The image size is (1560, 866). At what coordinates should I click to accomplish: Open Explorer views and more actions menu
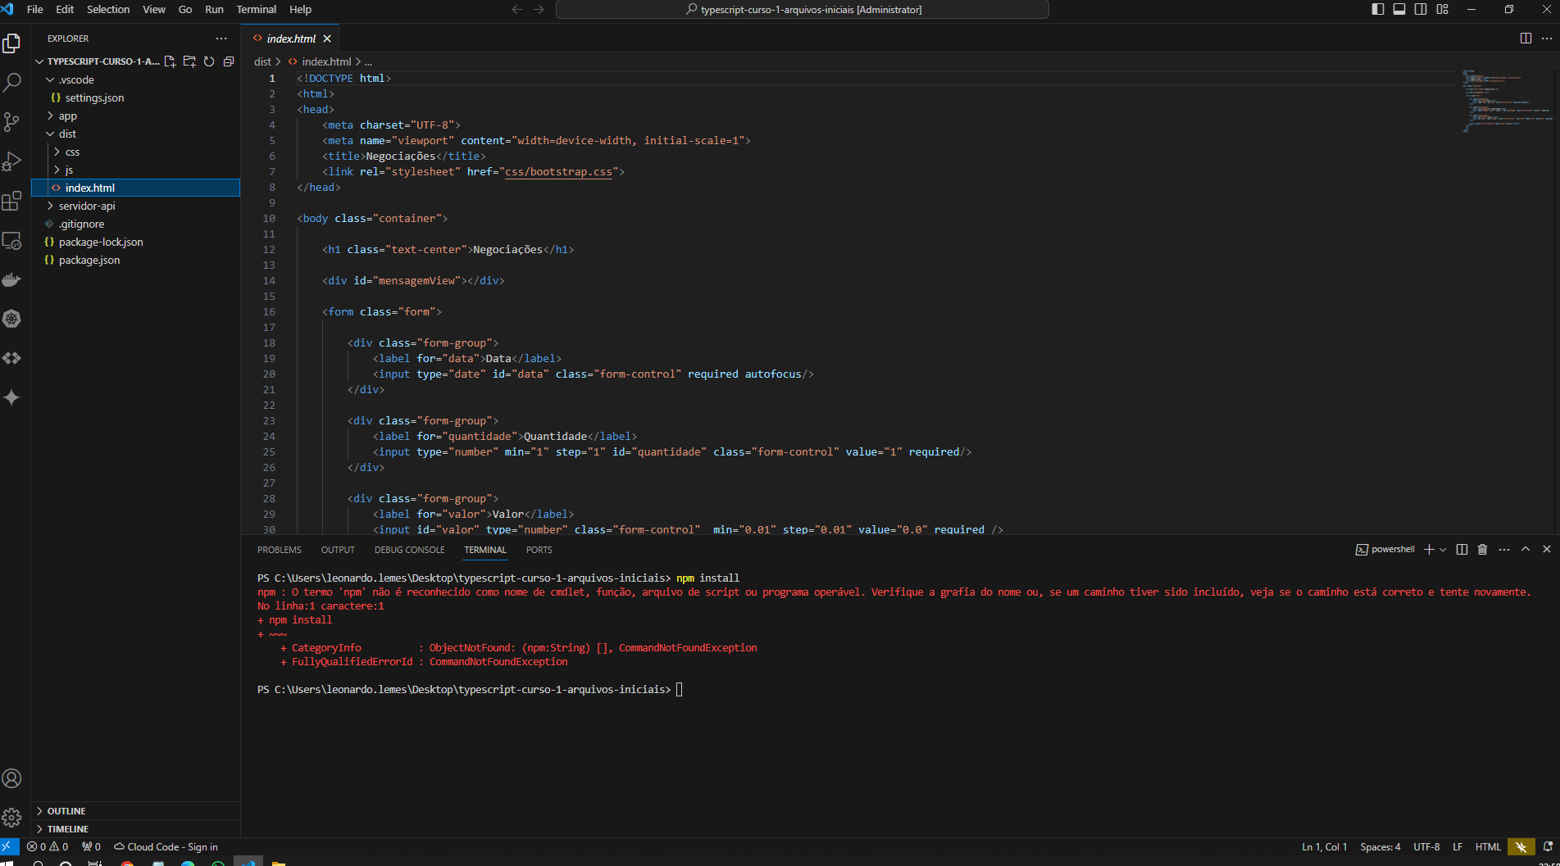[x=221, y=39]
